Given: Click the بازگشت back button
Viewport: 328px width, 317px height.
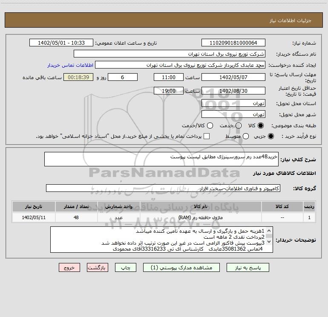Looking at the screenshot, I should (98, 268).
